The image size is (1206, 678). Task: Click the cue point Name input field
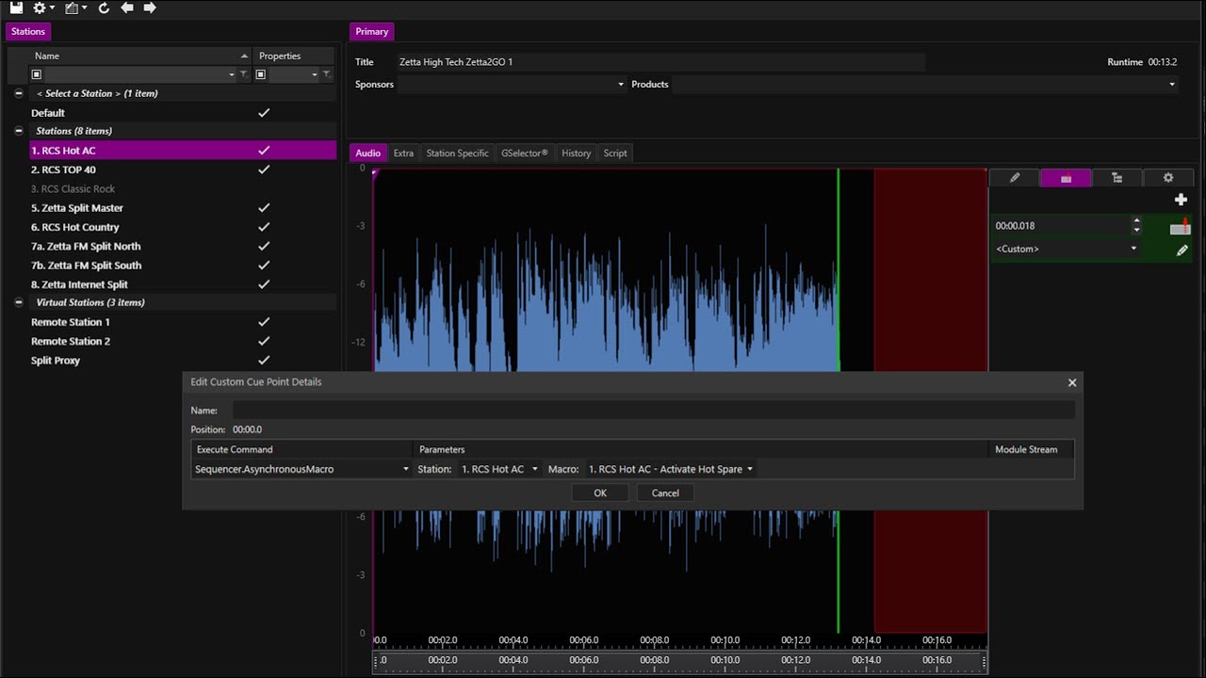point(654,411)
